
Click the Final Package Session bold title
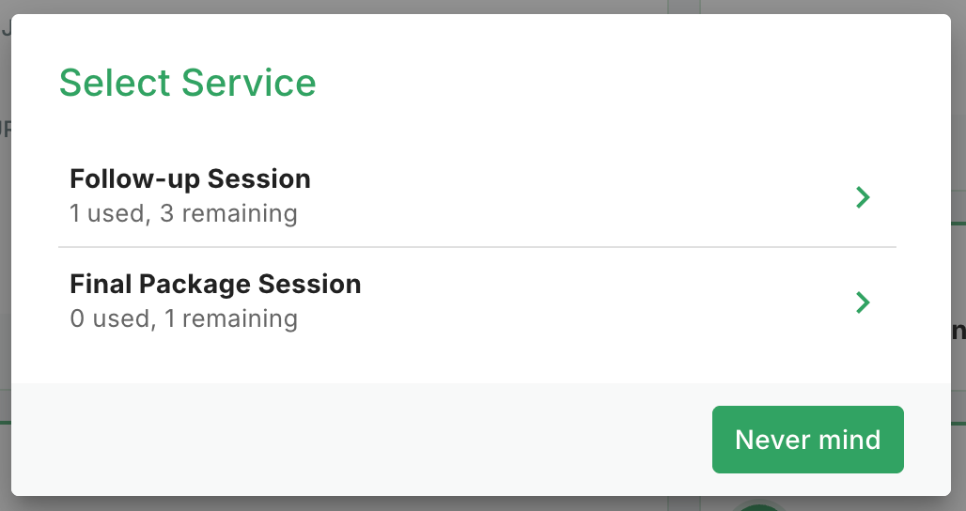coord(215,284)
